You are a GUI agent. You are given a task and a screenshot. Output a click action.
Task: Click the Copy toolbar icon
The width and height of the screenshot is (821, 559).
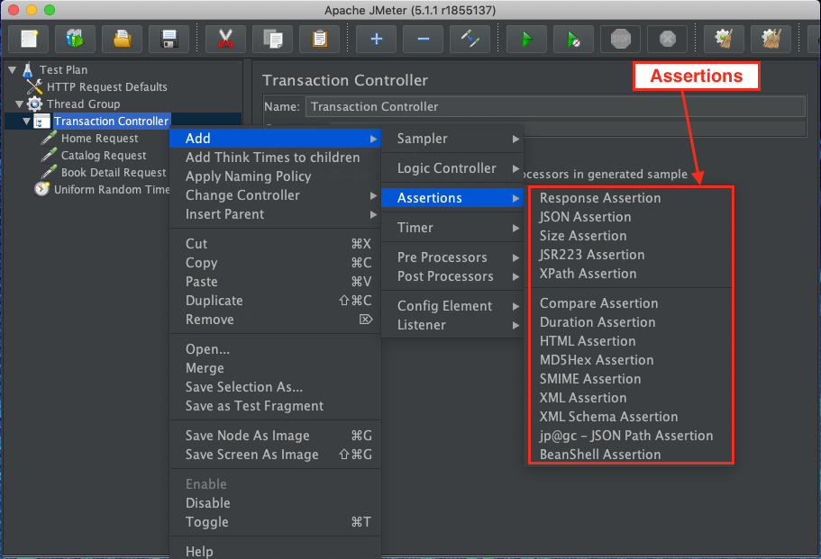pos(272,39)
